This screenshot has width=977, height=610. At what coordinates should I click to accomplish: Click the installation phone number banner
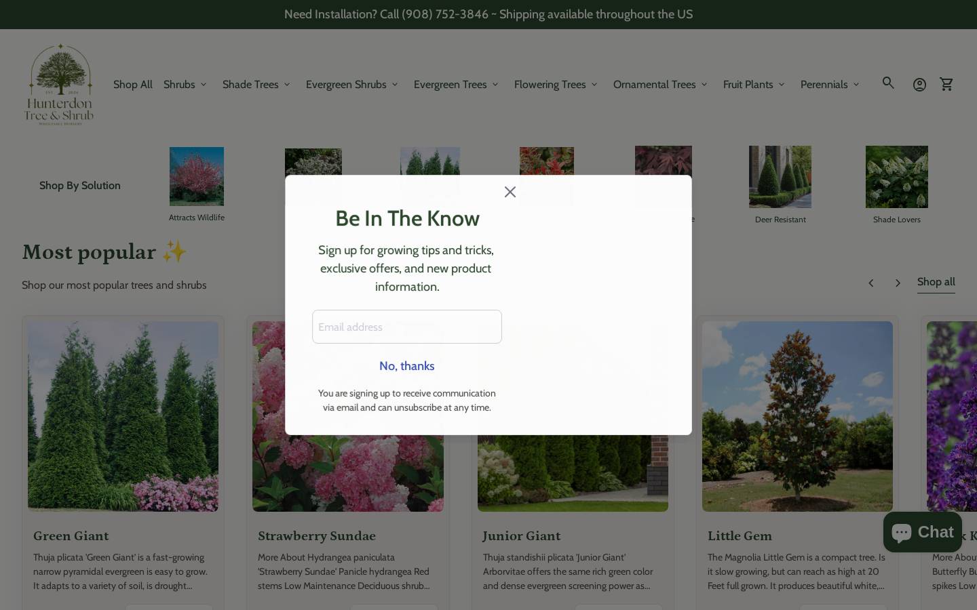pos(488,14)
